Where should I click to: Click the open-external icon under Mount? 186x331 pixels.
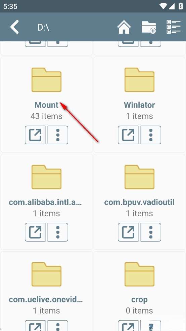(x=35, y=135)
